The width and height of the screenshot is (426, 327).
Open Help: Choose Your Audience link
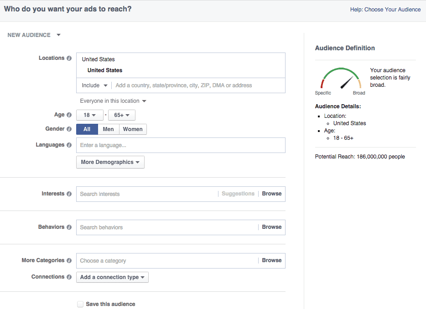tap(385, 10)
